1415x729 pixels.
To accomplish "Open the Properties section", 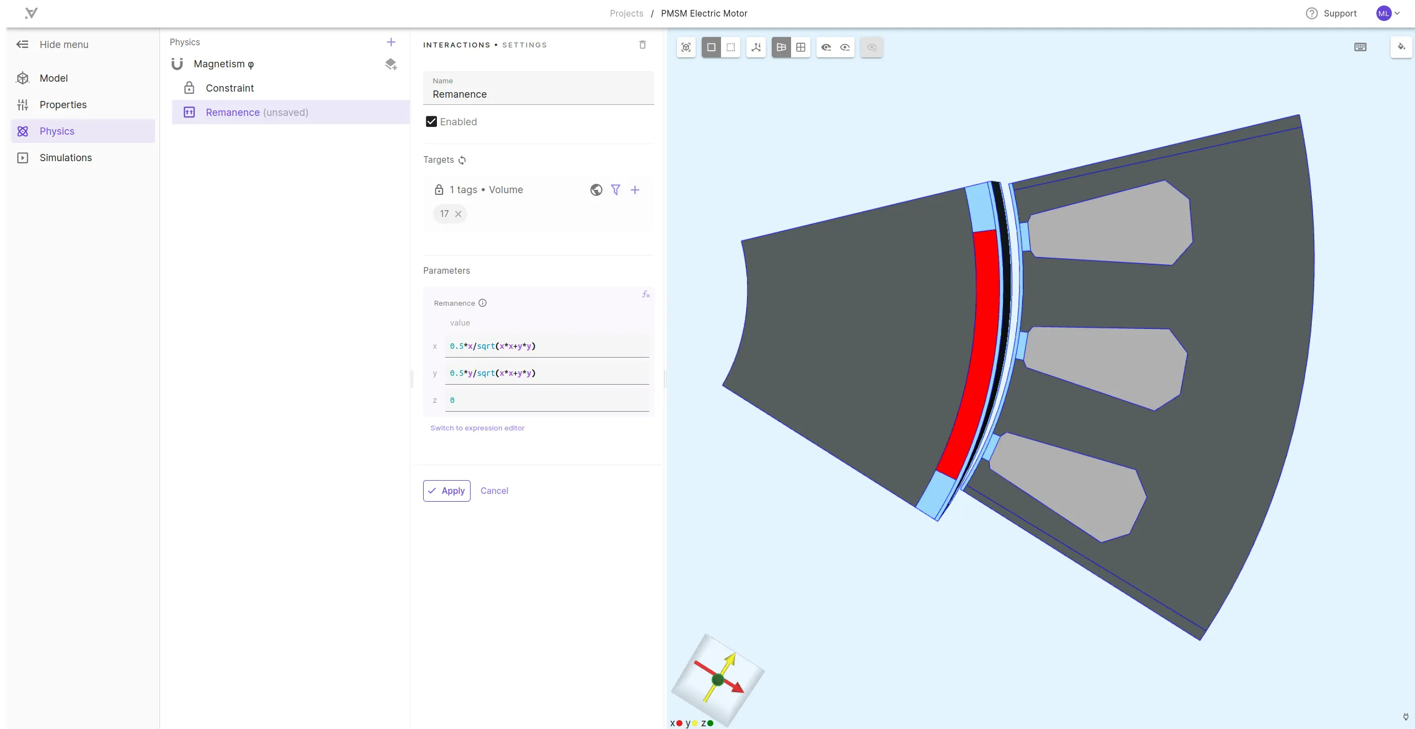I will click(83, 105).
